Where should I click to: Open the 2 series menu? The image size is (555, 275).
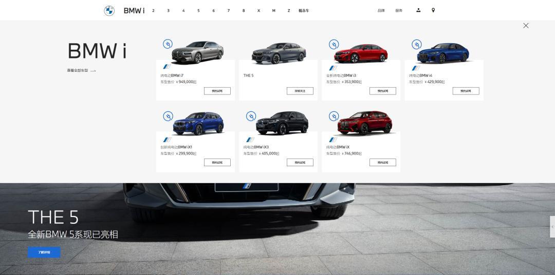point(153,11)
